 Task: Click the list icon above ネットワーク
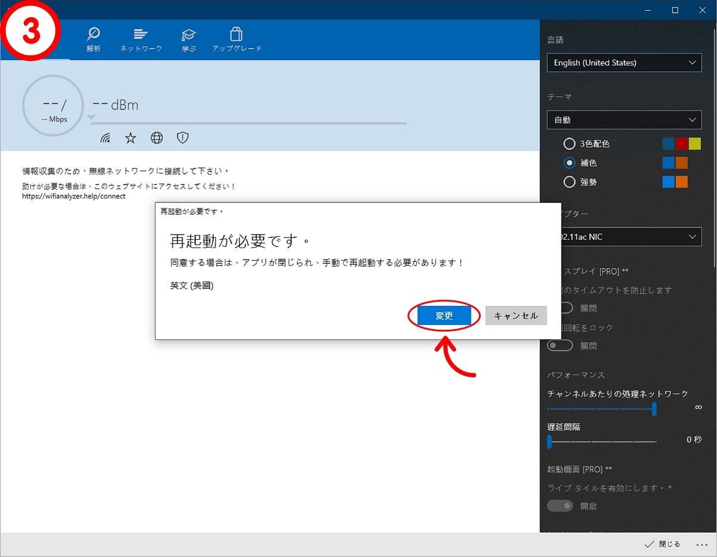click(x=141, y=34)
